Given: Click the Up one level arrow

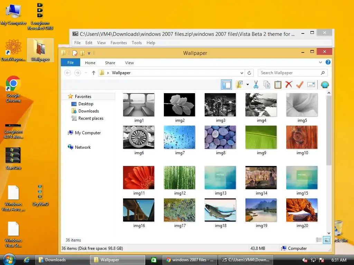Looking at the screenshot, I should (93, 73).
